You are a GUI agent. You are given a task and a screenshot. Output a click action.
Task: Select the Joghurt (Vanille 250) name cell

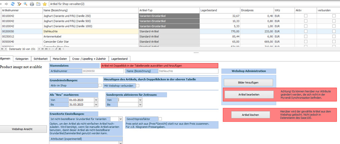[x=90, y=16]
